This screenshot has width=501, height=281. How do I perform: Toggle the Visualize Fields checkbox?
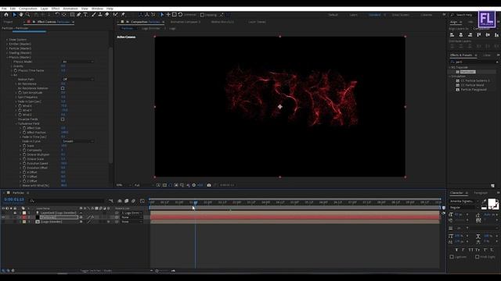[63, 119]
